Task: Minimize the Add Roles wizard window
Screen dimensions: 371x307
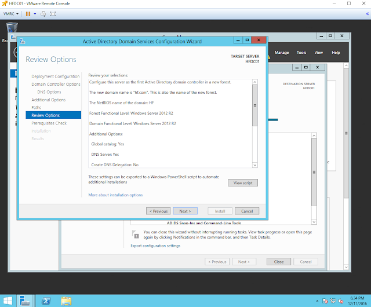Action: [297, 67]
